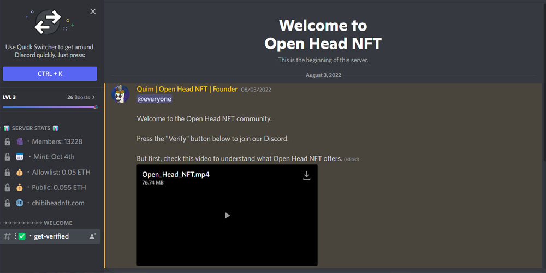Collapse the SERVER STATS category
Image resolution: width=546 pixels, height=273 pixels.
[31, 128]
